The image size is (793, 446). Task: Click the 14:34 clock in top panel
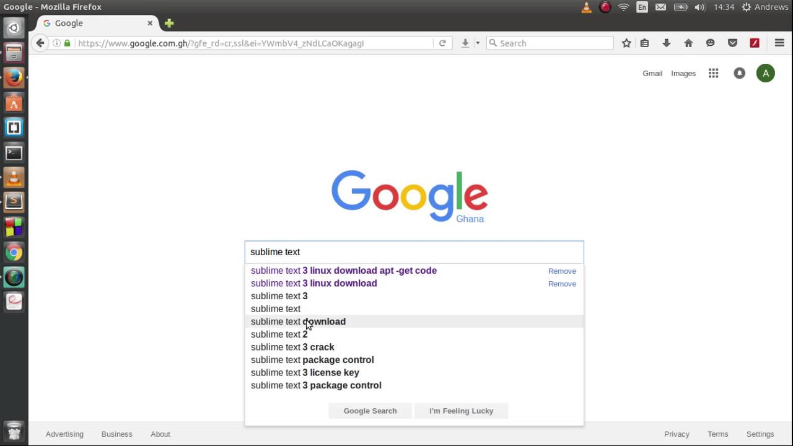click(x=724, y=7)
